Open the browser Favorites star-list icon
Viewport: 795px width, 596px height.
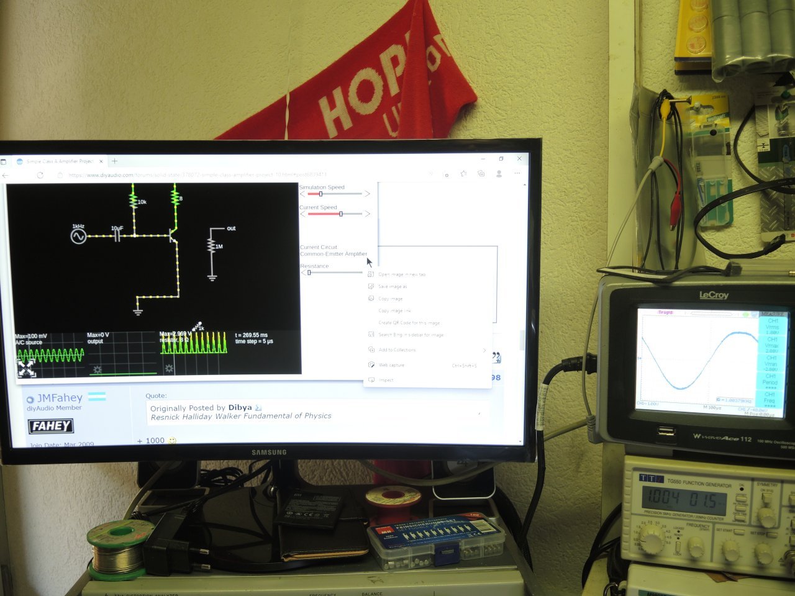pos(463,174)
